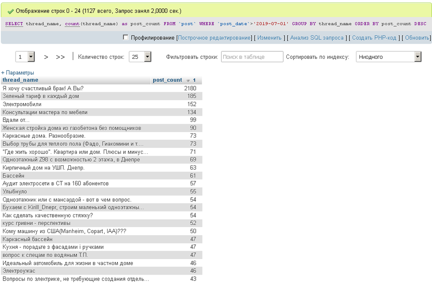Sort by thread_name column header
432x291 pixels.
point(20,80)
